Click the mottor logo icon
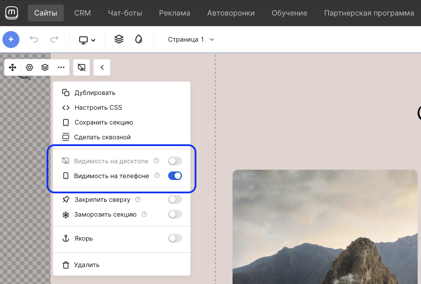Screen dimensions: 421x284 12,13
